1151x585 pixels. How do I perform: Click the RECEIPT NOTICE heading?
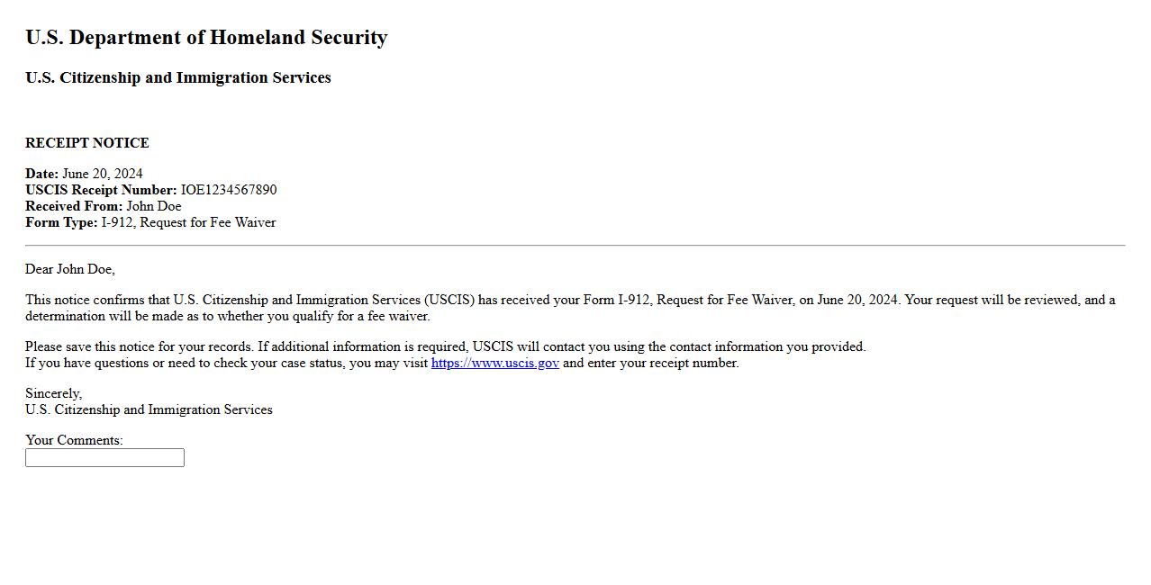point(87,143)
